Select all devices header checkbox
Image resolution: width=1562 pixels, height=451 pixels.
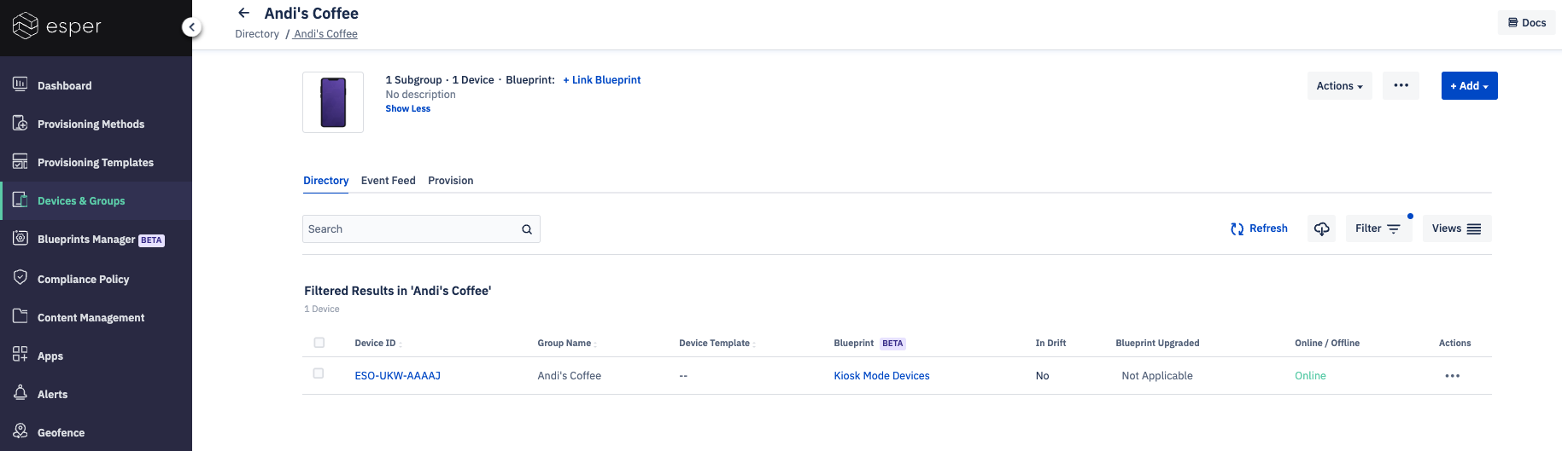tap(319, 343)
